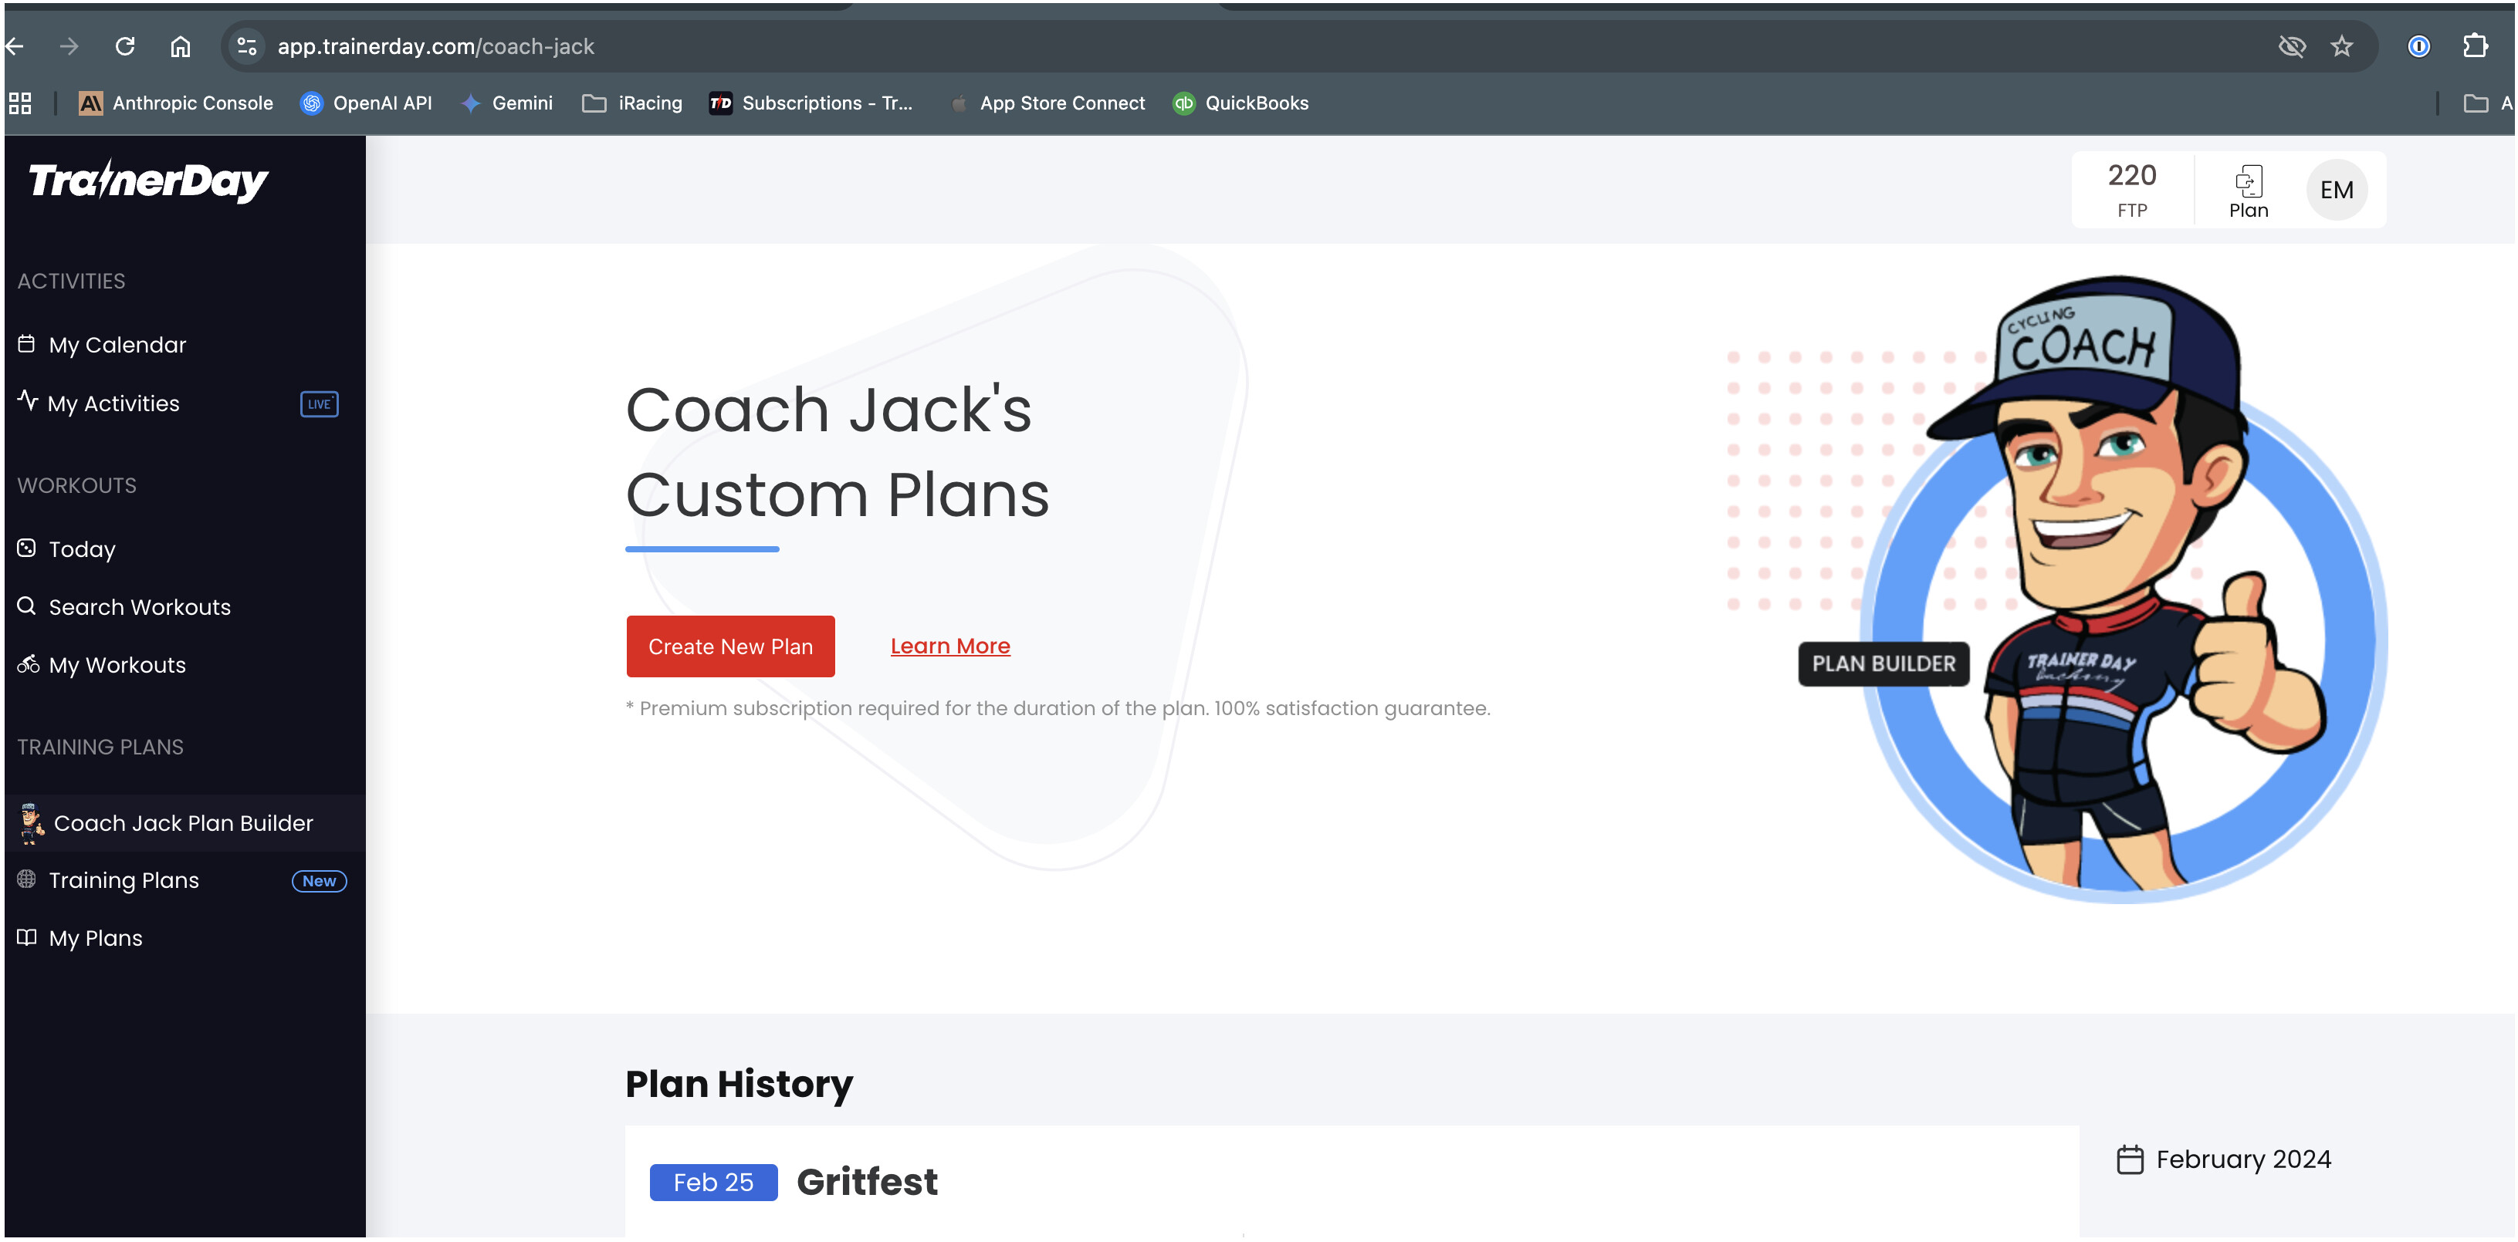Reload the page
This screenshot has height=1242, width=2518.
(125, 46)
